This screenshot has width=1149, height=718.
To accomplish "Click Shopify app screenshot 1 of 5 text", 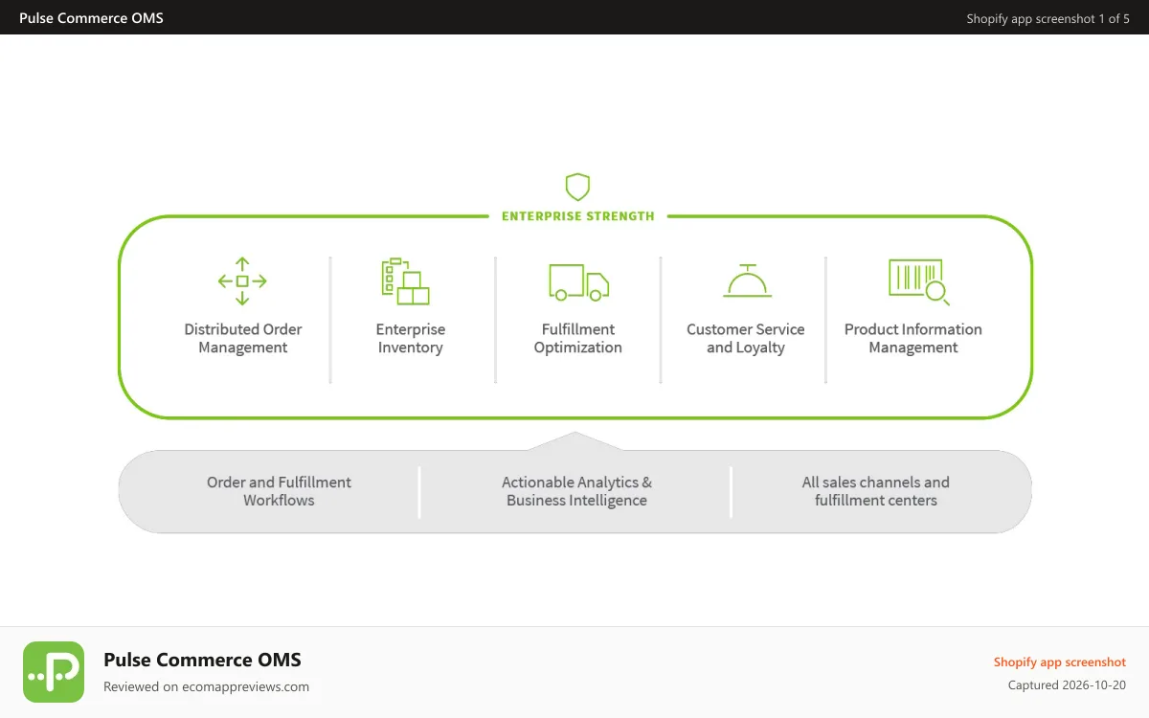I will tap(1048, 19).
